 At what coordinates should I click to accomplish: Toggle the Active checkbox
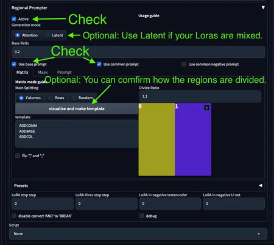pos(14,19)
